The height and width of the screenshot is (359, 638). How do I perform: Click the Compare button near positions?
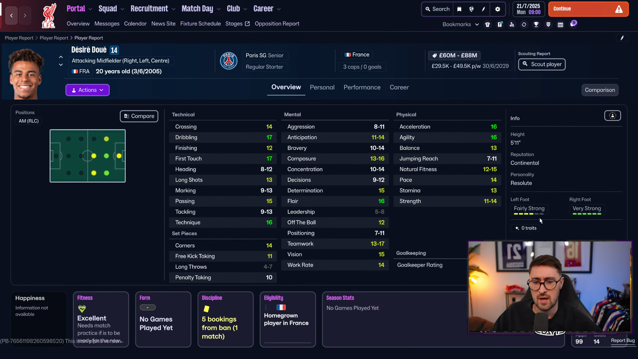139,116
